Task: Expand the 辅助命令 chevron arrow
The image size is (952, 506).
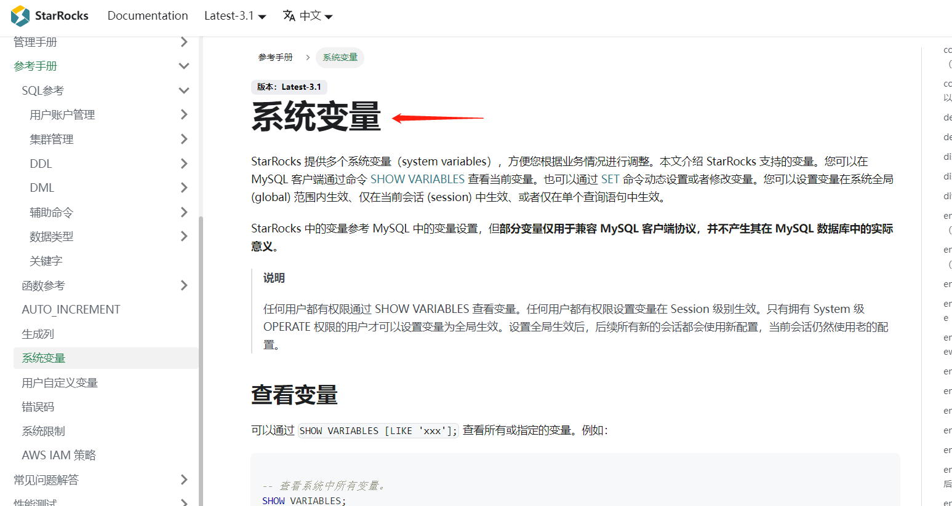Action: (183, 212)
